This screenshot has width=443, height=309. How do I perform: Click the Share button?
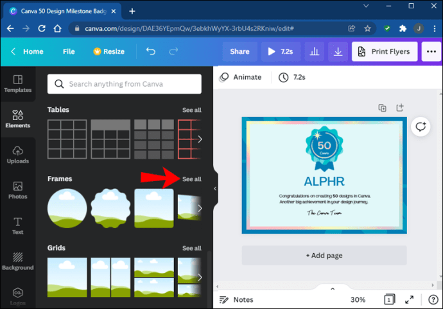[239, 51]
